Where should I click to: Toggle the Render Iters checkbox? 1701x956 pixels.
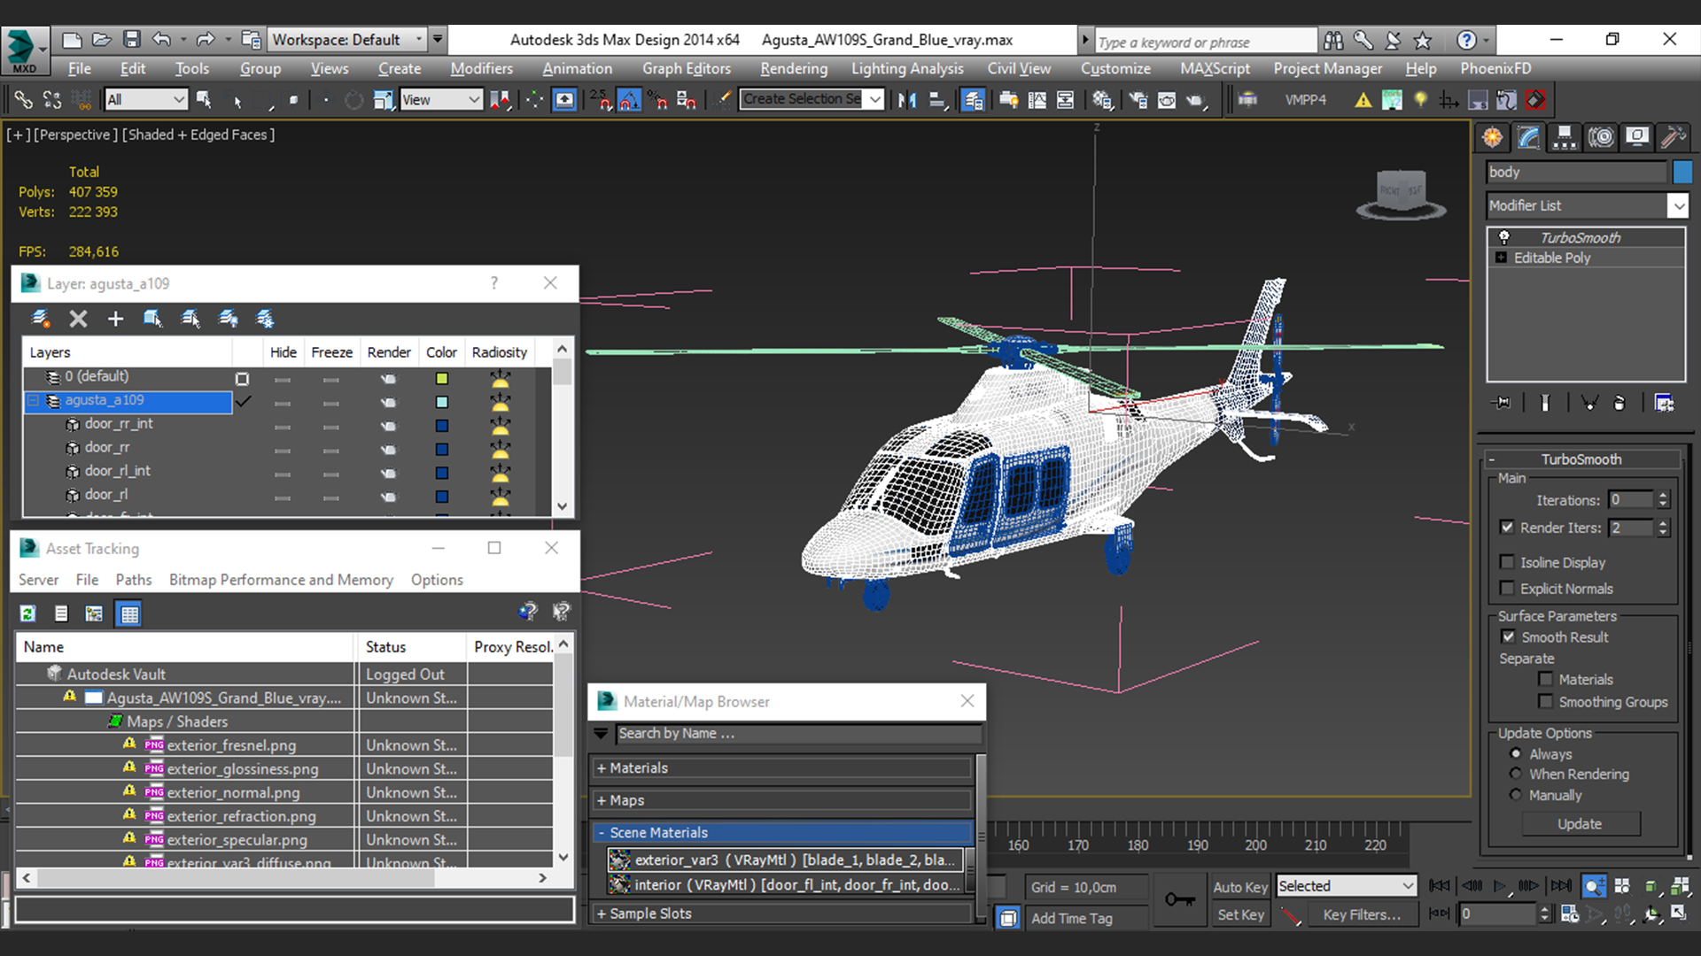click(x=1507, y=527)
